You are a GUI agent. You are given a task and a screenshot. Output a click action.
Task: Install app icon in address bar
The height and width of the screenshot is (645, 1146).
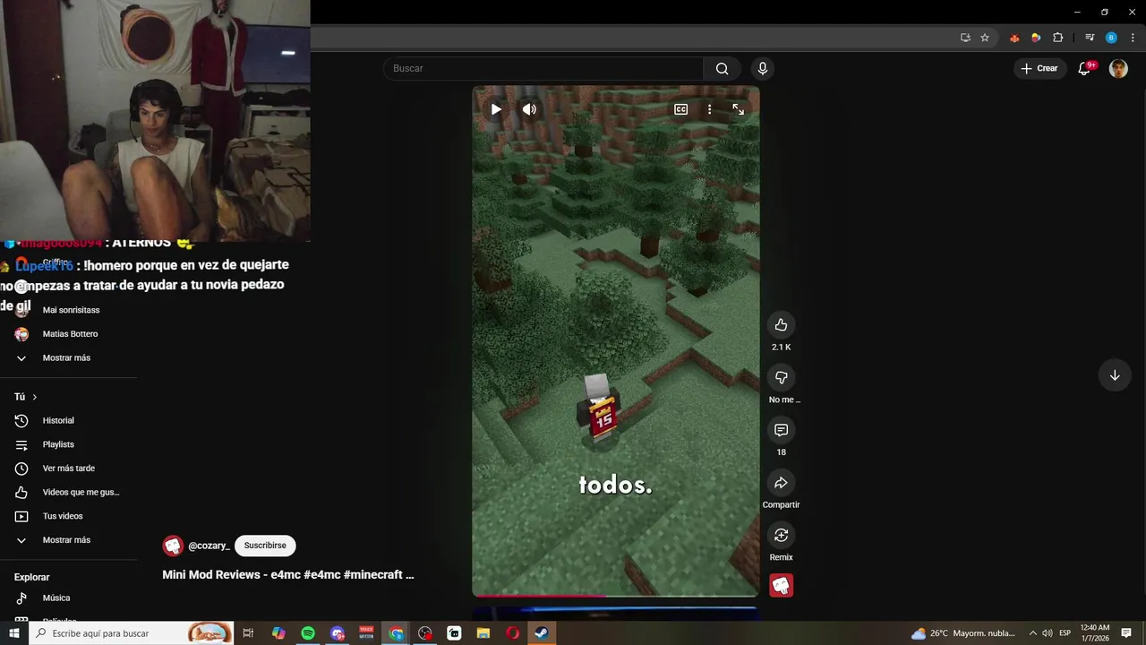(x=965, y=38)
